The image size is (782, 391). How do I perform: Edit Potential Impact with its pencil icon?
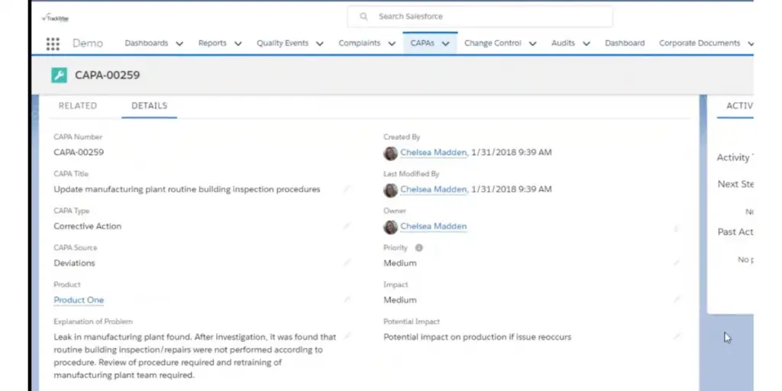click(x=677, y=337)
